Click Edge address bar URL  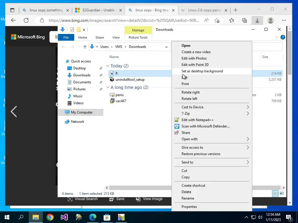pyautogui.click(x=124, y=20)
